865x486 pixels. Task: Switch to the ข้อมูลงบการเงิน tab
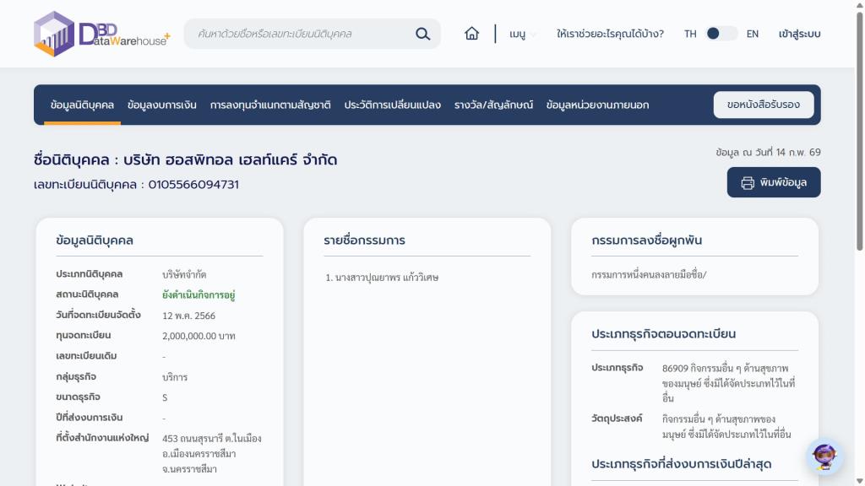click(x=162, y=105)
